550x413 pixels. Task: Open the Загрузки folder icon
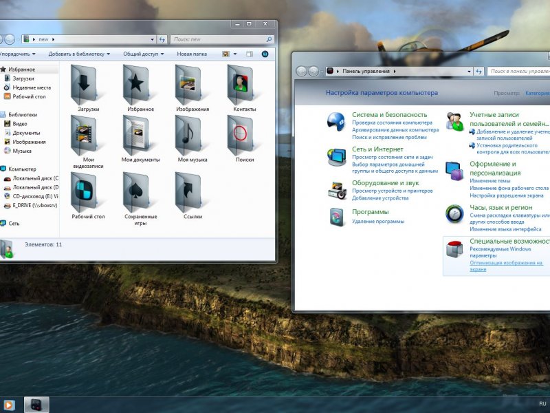click(x=83, y=85)
